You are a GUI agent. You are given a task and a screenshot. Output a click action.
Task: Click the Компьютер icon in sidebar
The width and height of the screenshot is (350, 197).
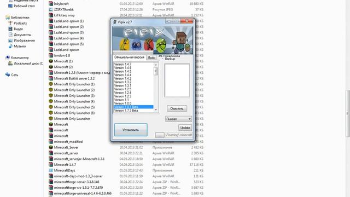[8, 57]
